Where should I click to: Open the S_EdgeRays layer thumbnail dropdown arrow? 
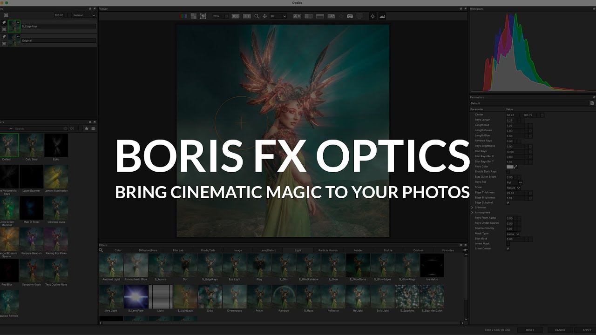(x=18, y=22)
